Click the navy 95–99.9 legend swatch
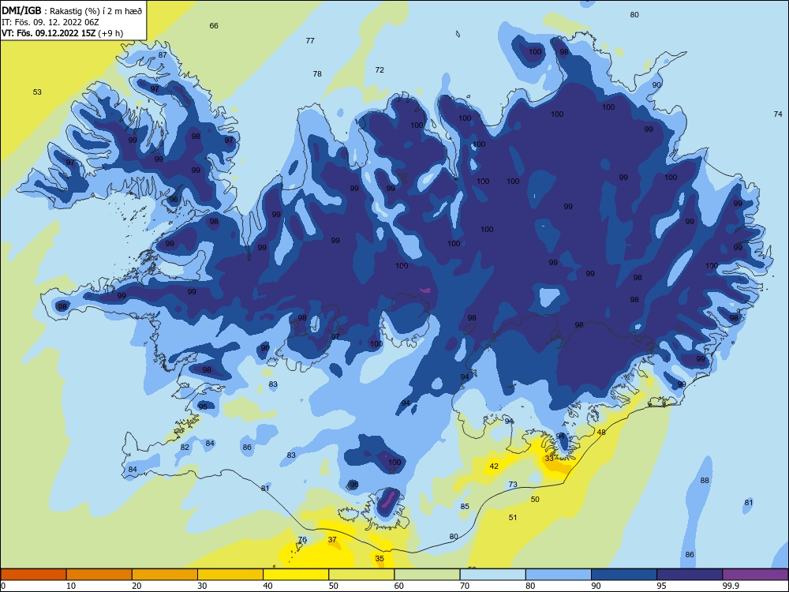This screenshot has height=592, width=789. (690, 575)
